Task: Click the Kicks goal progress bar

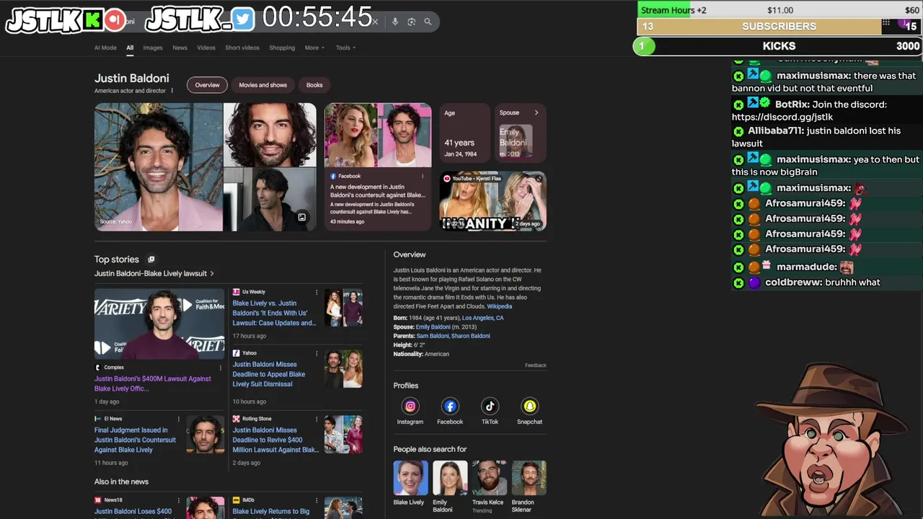Action: click(778, 46)
